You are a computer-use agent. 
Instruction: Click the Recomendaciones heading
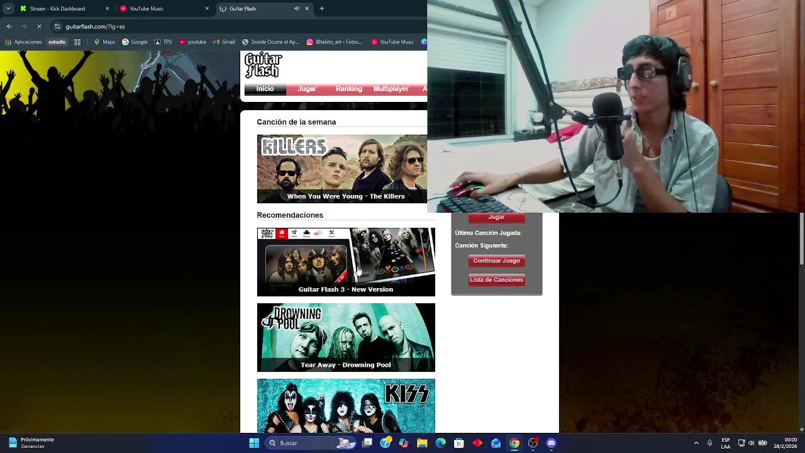(x=290, y=215)
